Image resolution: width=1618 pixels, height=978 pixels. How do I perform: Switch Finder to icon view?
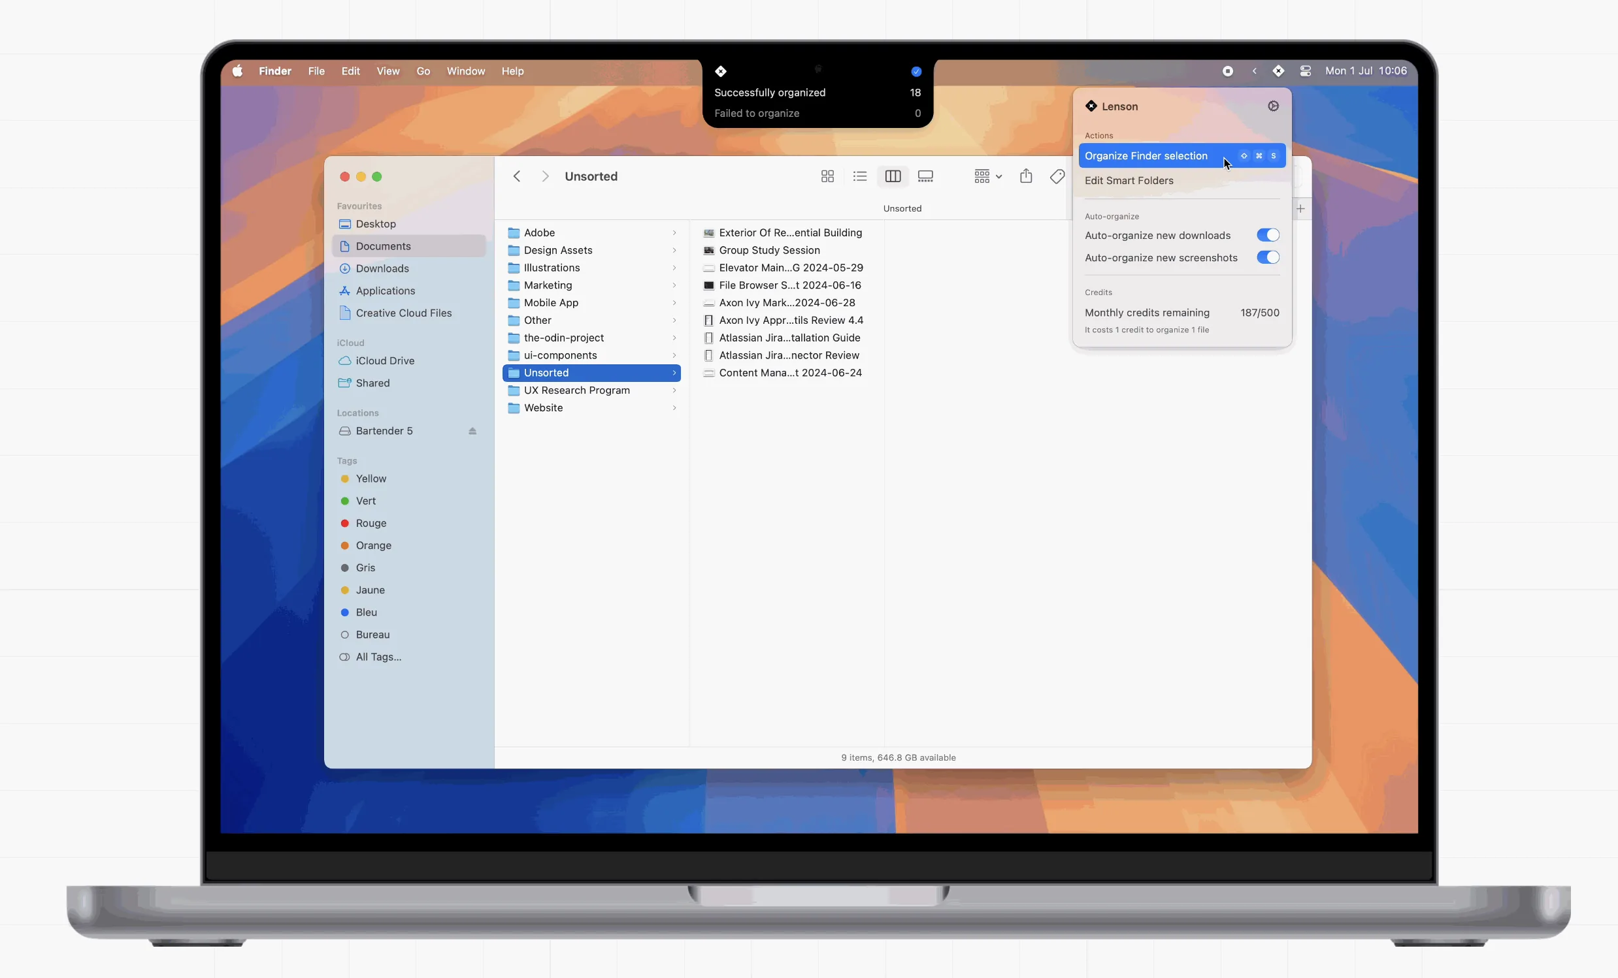[x=827, y=176]
